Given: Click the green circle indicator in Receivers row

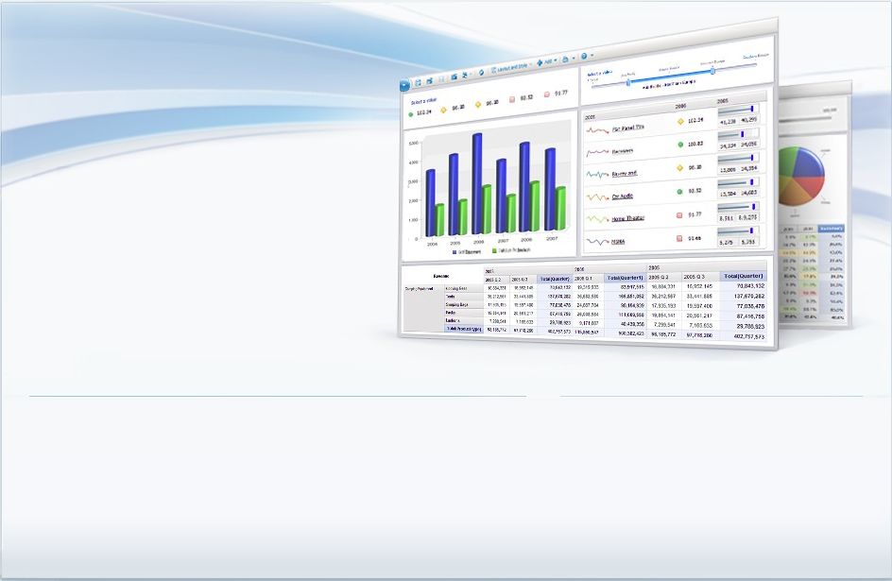Looking at the screenshot, I should 680,145.
